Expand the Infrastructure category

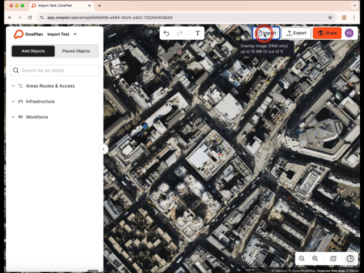coord(40,101)
